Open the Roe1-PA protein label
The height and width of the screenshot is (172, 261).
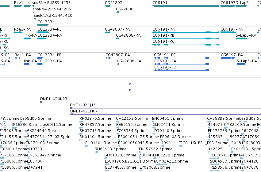click(x=23, y=55)
